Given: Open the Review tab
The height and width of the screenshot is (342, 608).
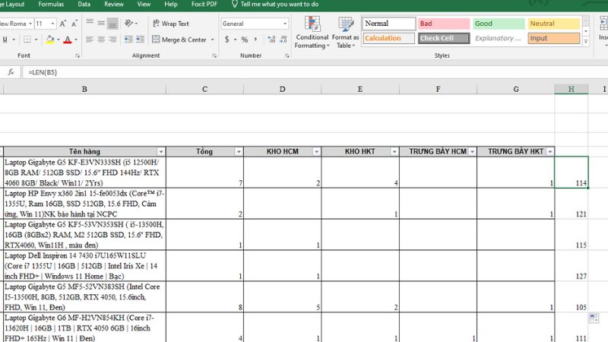Looking at the screenshot, I should pos(114,5).
